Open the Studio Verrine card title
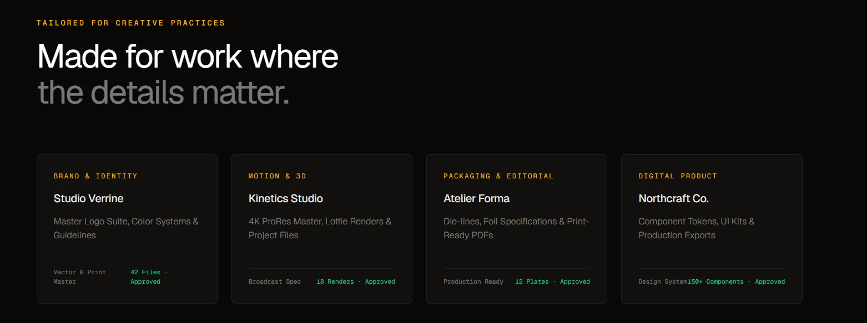Viewport: 867px width, 323px height. (89, 198)
